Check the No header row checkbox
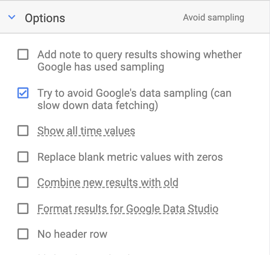Screen dimensions: 270x255 pyautogui.click(x=23, y=234)
